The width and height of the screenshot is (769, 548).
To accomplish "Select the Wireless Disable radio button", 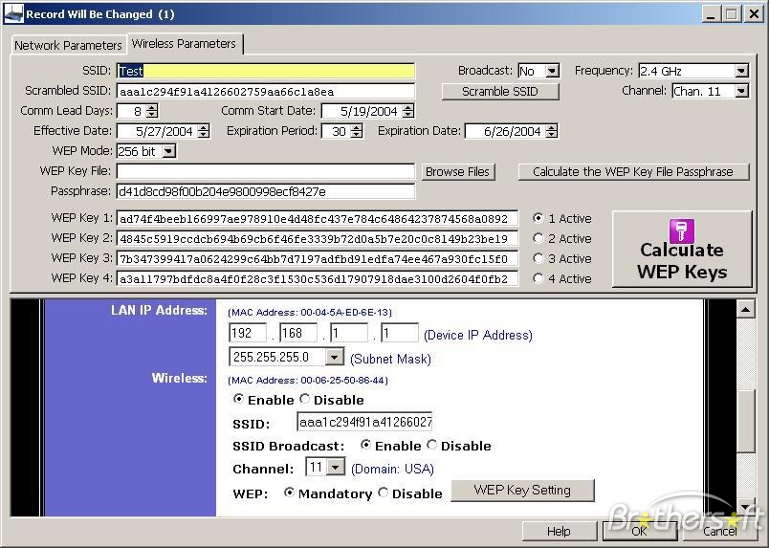I will tap(304, 399).
